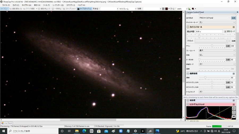
Task: Click the histogram auto-stretch lightning icon
Action: click(x=234, y=108)
